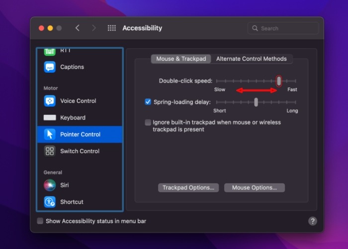The width and height of the screenshot is (348, 249).
Task: Open Voice Control settings icon
Action: coord(50,101)
